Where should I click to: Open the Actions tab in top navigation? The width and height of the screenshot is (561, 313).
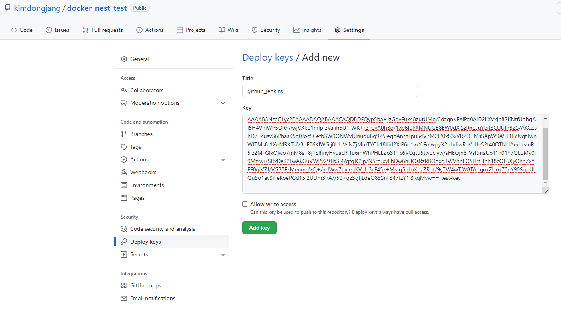pyautogui.click(x=150, y=30)
